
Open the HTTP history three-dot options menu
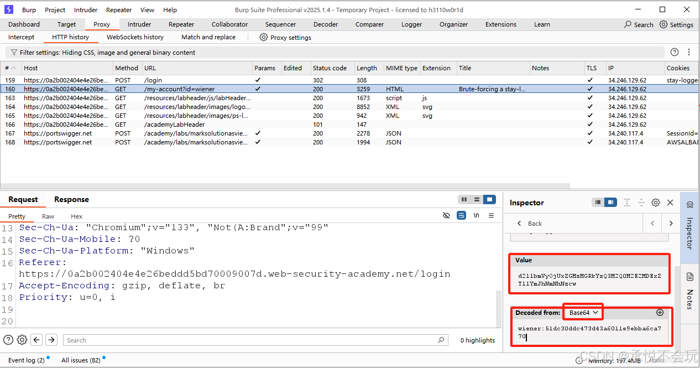coord(689,52)
